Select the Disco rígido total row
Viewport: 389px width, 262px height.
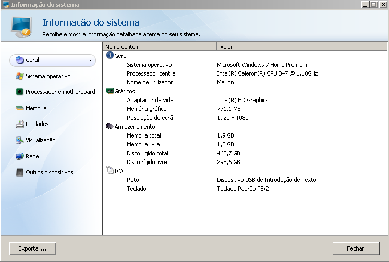tap(245, 153)
